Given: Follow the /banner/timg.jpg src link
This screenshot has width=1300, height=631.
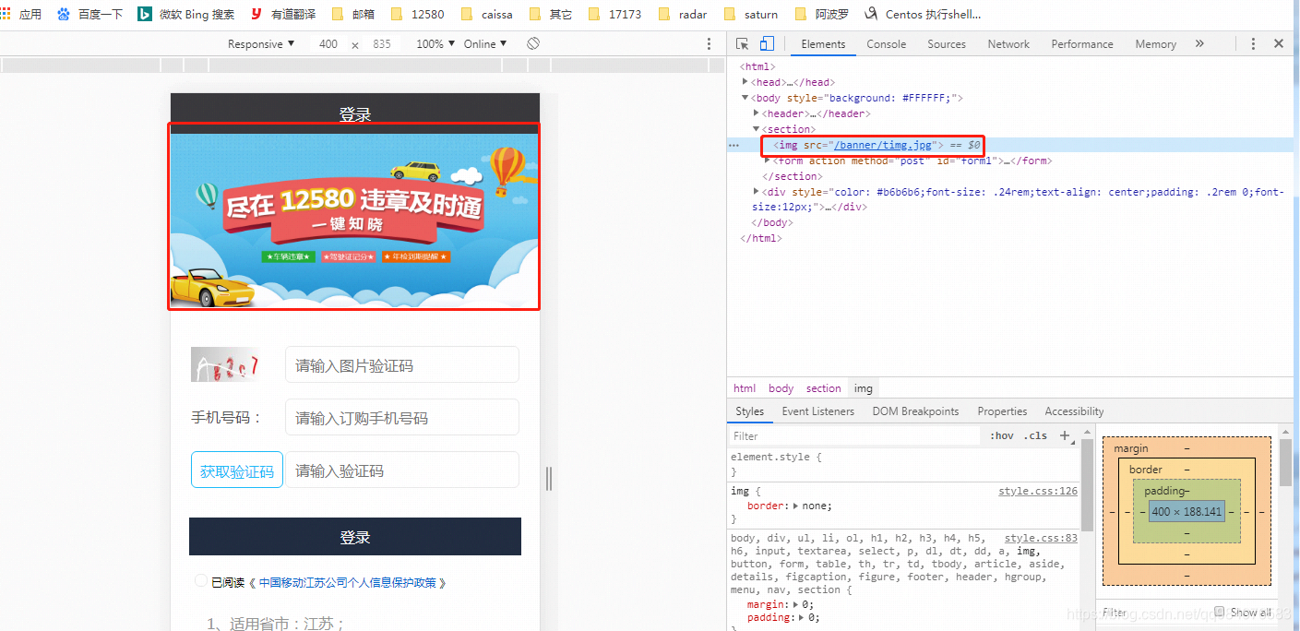Looking at the screenshot, I should (x=883, y=145).
